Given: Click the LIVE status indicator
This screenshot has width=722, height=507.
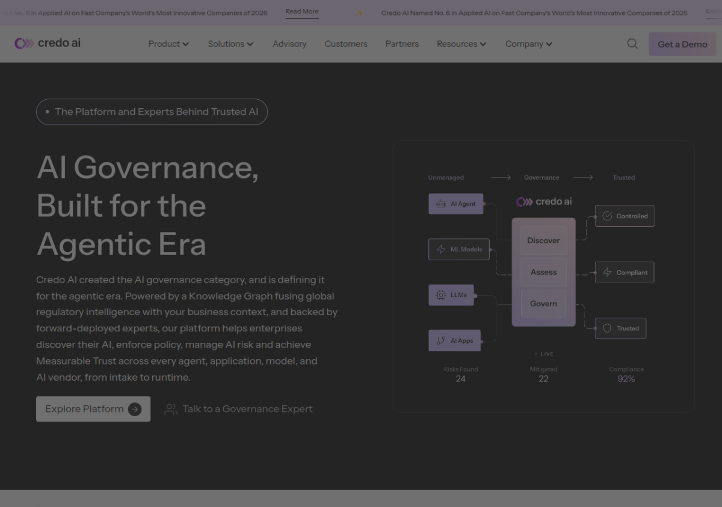Looking at the screenshot, I should point(544,354).
